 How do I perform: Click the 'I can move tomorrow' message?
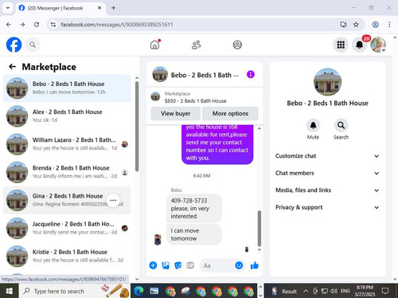click(x=194, y=234)
